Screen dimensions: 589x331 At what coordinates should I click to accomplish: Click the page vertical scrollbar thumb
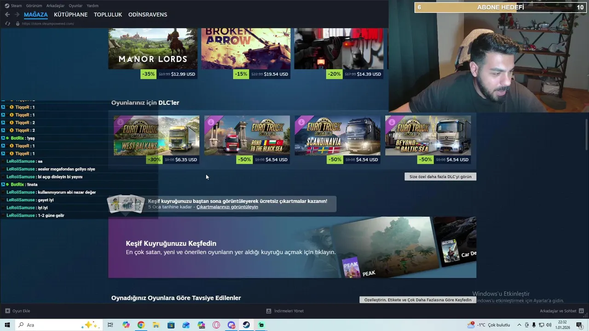586,134
